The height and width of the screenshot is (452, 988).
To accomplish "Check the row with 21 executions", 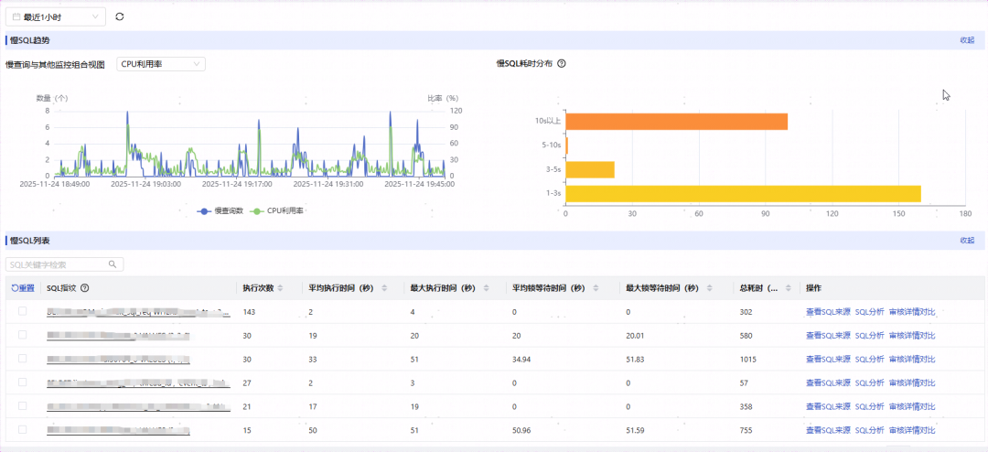I will [23, 406].
